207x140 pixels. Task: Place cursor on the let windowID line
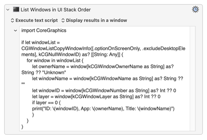pyautogui.click(x=104, y=91)
